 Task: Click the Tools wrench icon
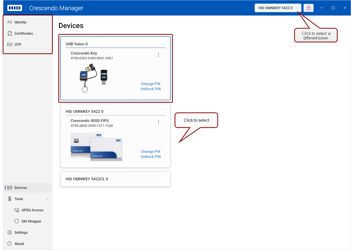coord(10,199)
